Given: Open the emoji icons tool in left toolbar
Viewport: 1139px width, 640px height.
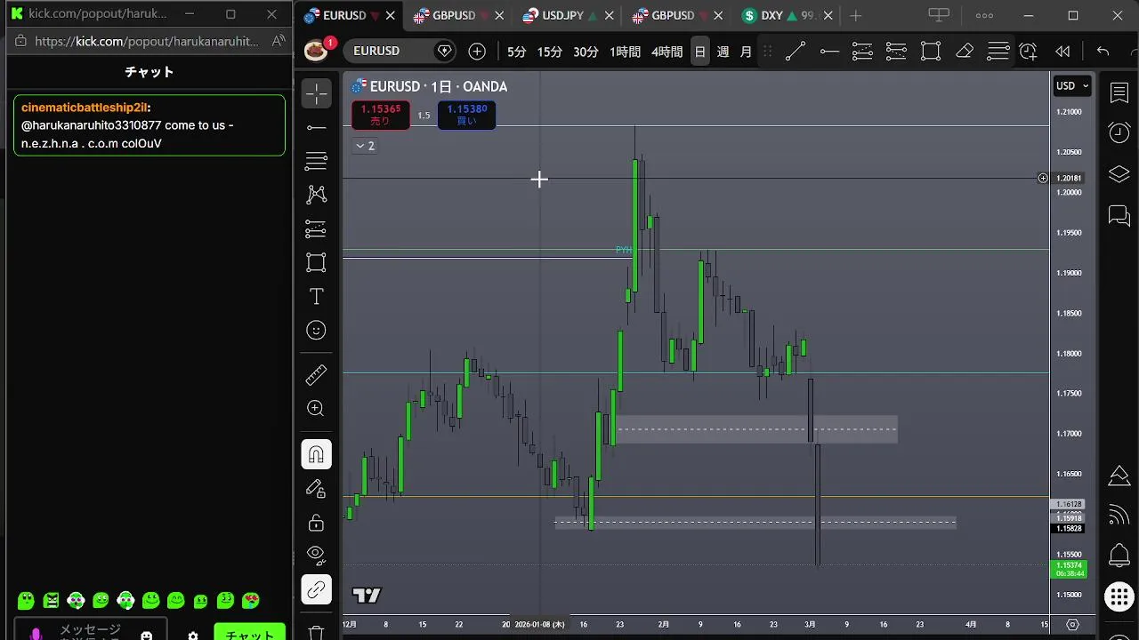Looking at the screenshot, I should [x=316, y=331].
